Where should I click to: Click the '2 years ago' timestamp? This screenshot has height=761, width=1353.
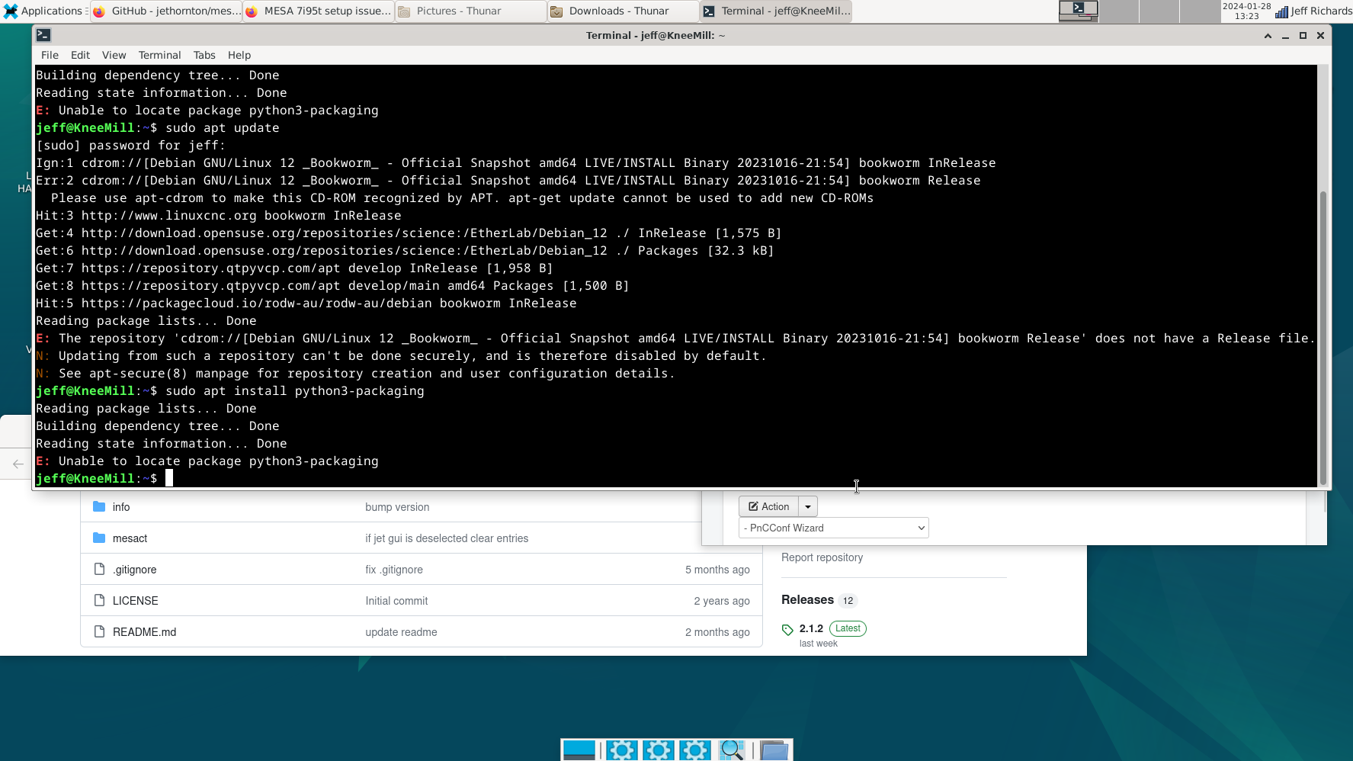(x=722, y=601)
